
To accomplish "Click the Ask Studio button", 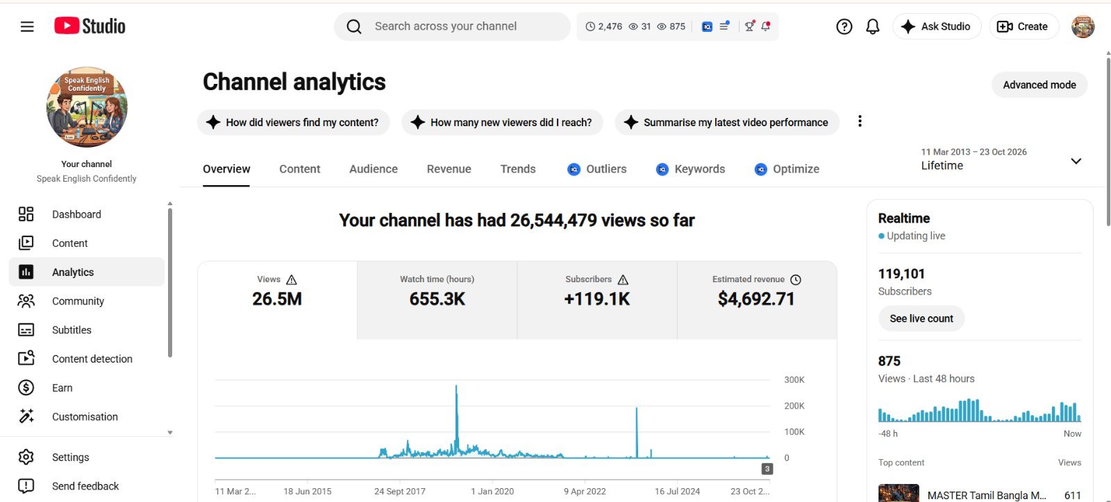I will (937, 26).
